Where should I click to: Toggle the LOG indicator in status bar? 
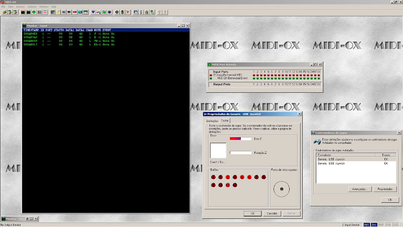(395, 225)
